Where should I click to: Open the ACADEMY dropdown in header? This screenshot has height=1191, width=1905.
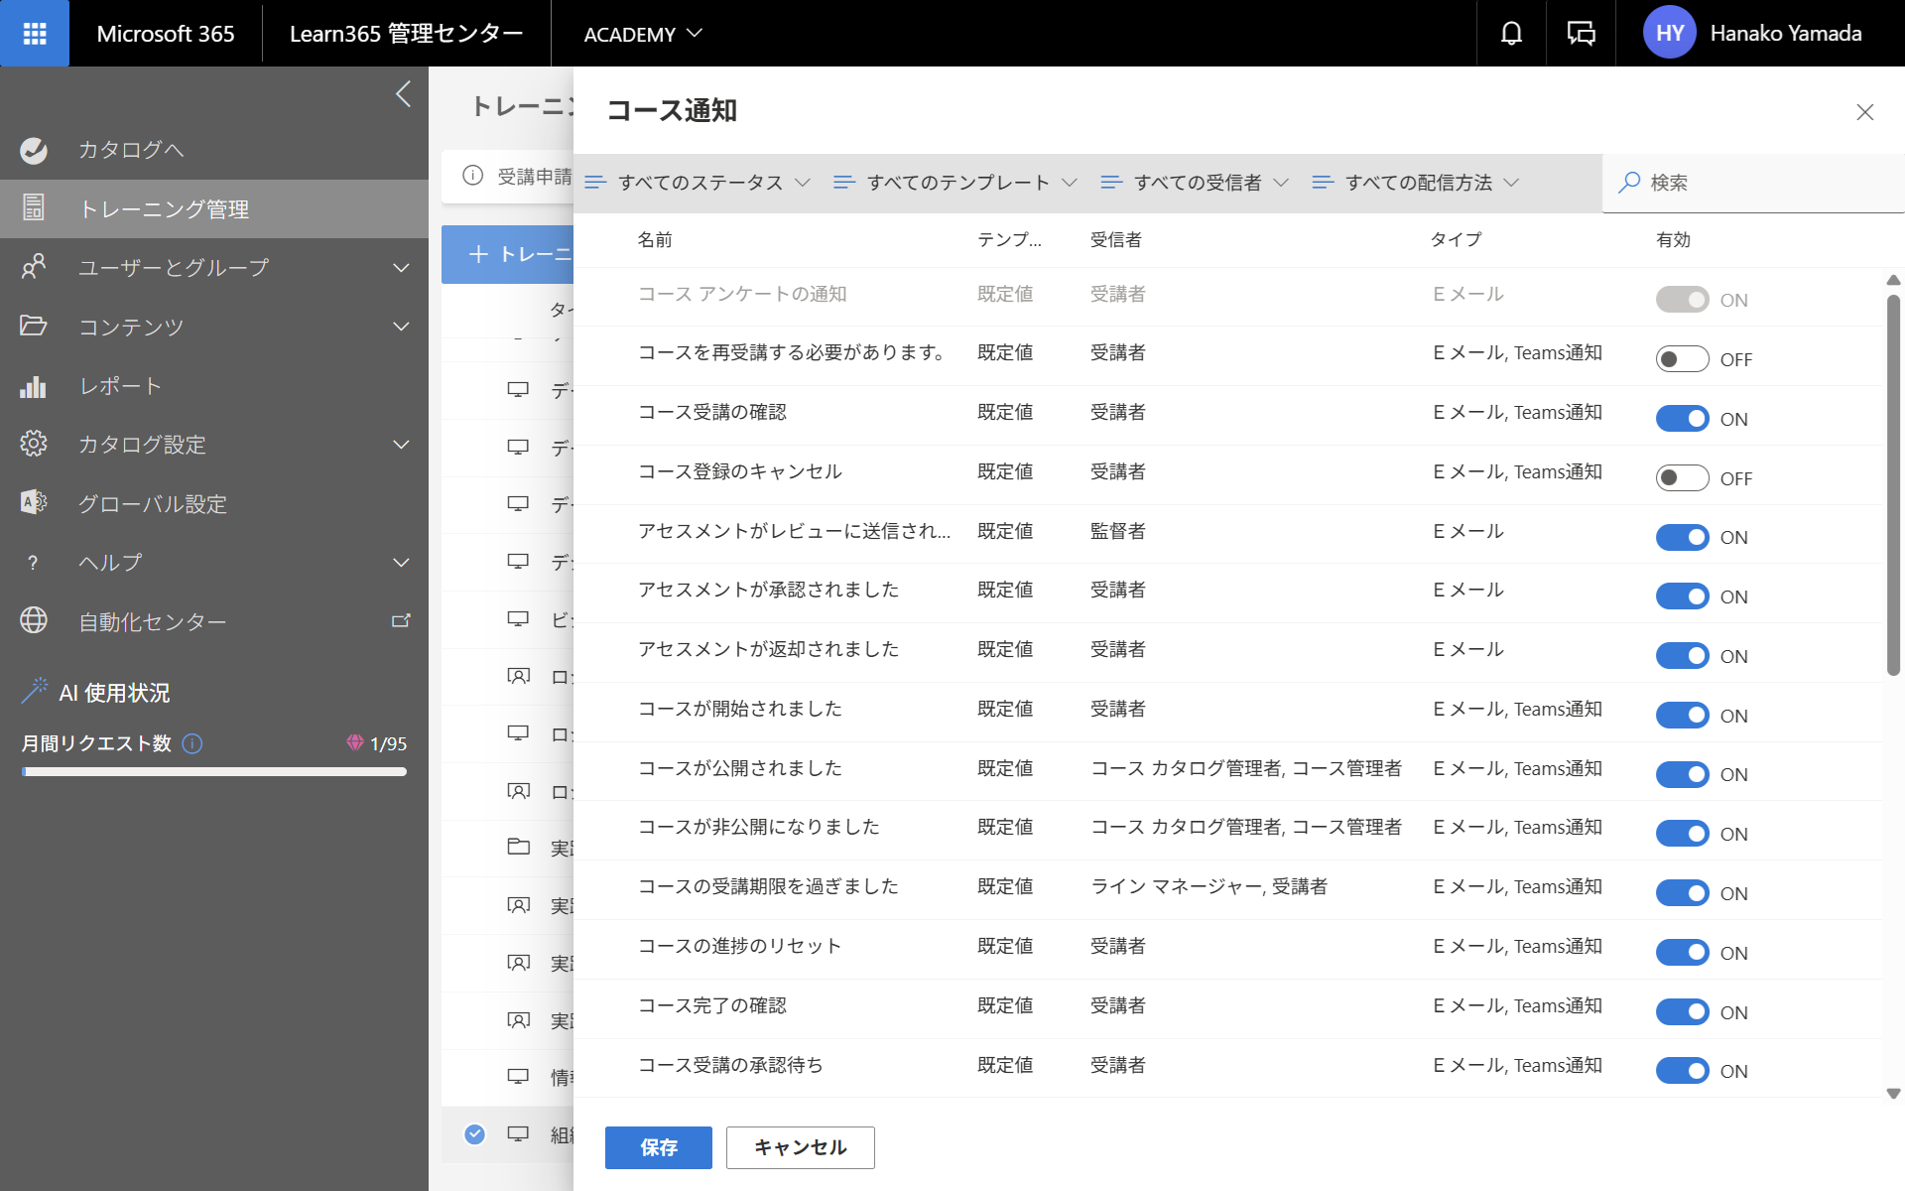click(x=643, y=34)
